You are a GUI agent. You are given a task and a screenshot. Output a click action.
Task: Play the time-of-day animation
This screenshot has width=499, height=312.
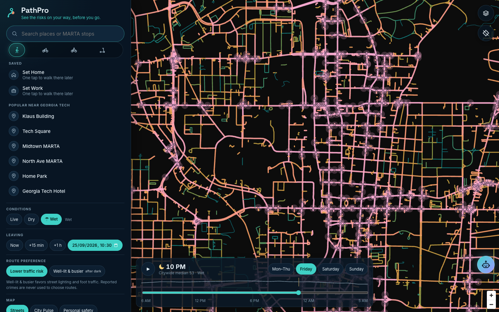coord(148,269)
